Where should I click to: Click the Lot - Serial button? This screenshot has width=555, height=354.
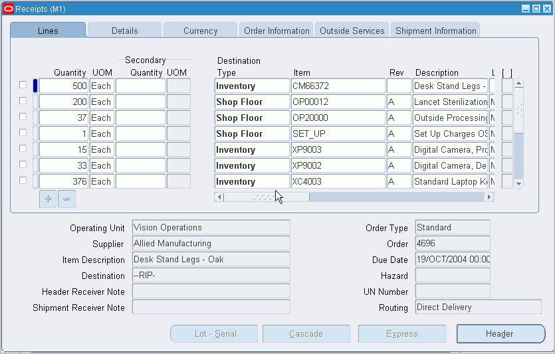point(214,333)
